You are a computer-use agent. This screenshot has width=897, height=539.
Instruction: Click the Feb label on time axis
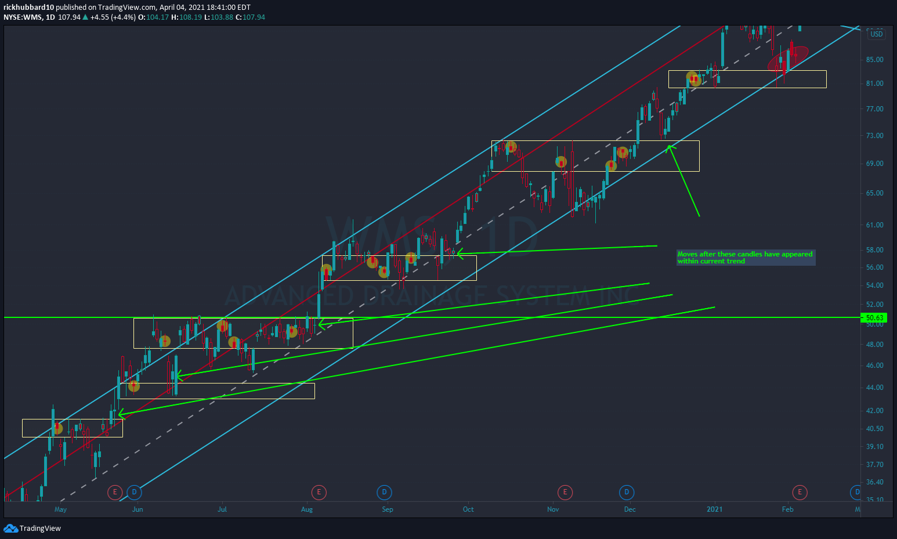787,509
